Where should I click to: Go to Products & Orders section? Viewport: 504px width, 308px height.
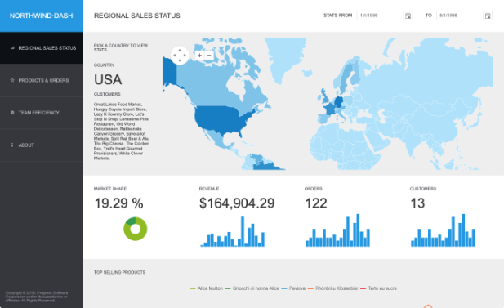(x=41, y=80)
